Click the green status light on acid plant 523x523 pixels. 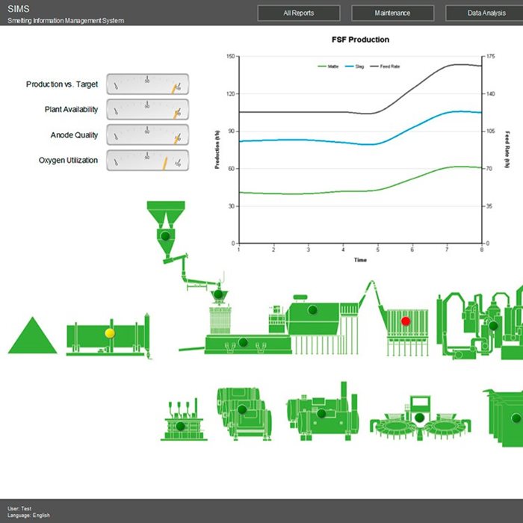(493, 326)
